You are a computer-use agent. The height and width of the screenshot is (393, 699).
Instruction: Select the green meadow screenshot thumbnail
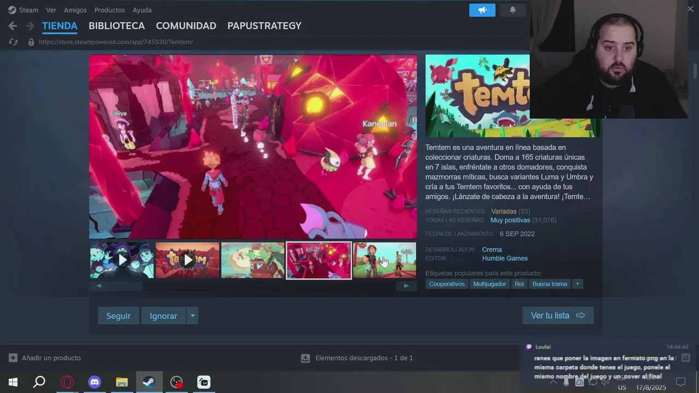(384, 260)
